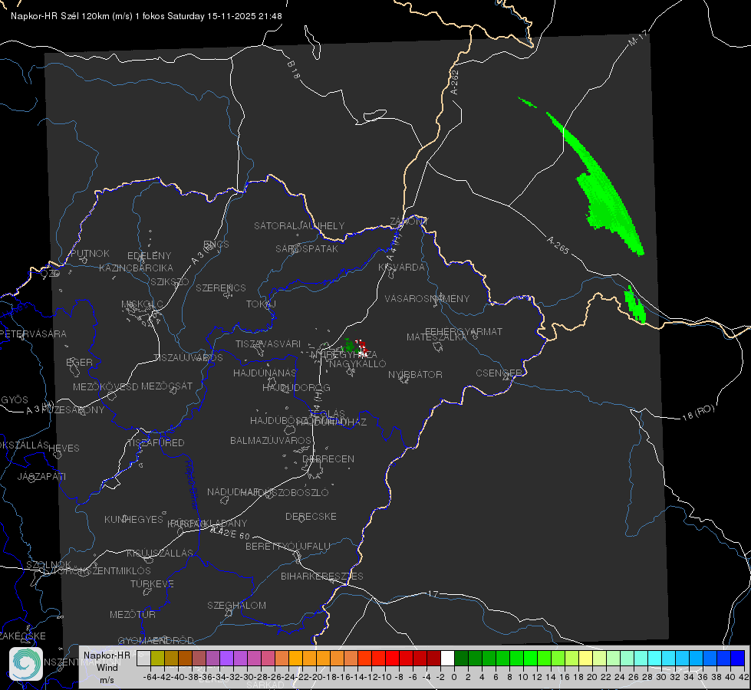The width and height of the screenshot is (751, 690).
Task: Click the A42/E 60 road label
Action: 230,533
